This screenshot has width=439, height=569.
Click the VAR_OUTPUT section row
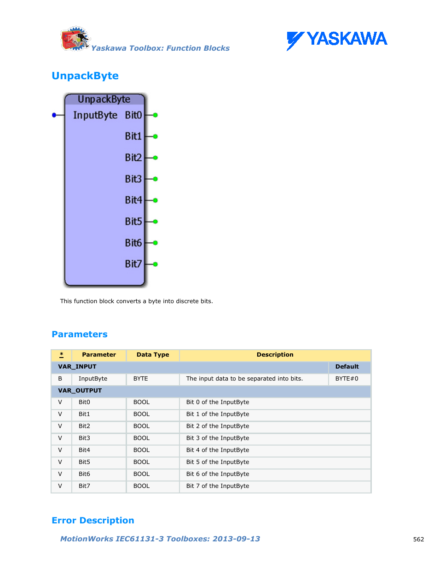coord(211,391)
